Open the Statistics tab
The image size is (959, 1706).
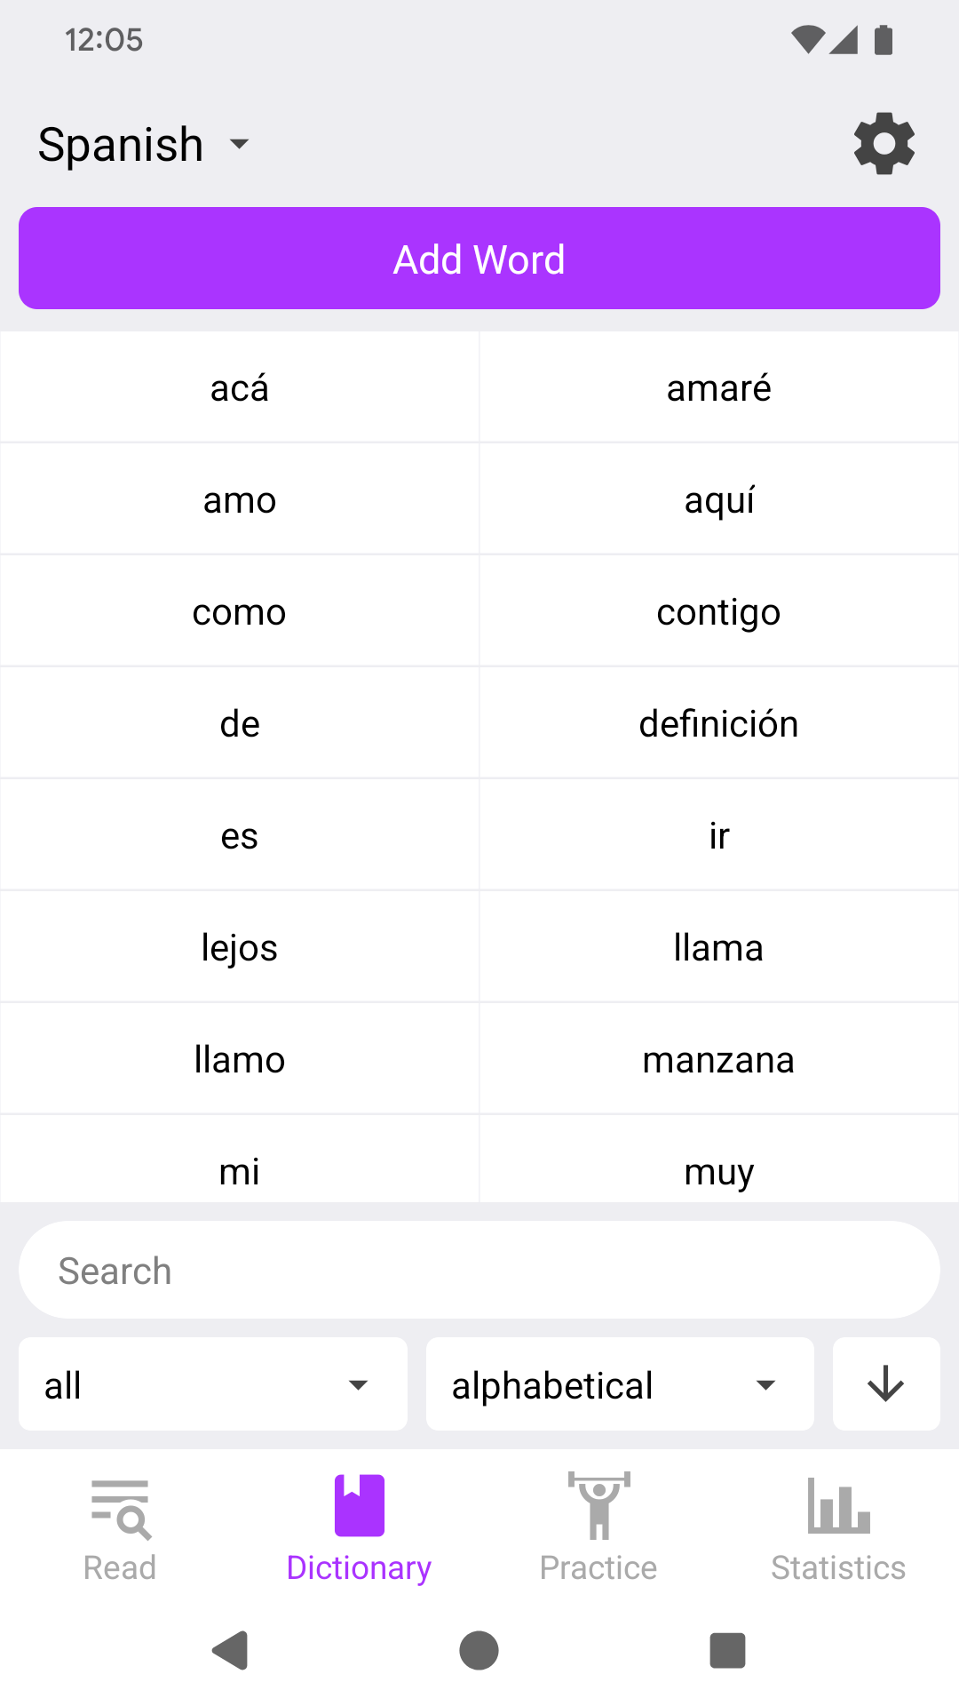[x=838, y=1528]
